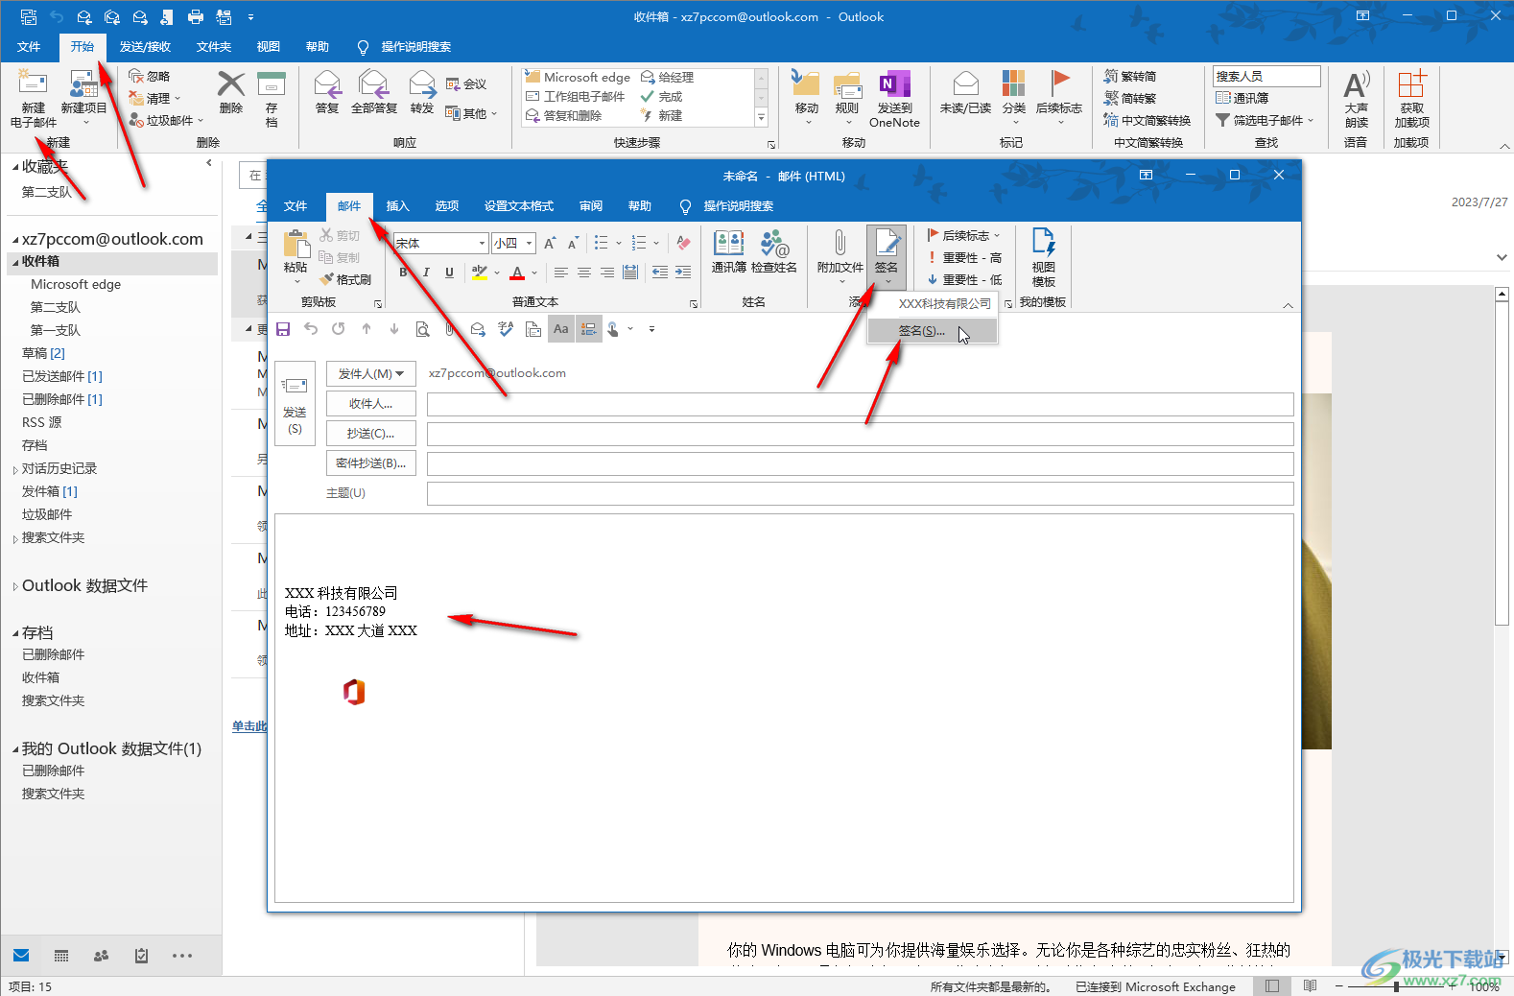This screenshot has height=996, width=1514.
Task: Click the Categorize (分类) color squares icon
Action: click(1013, 84)
